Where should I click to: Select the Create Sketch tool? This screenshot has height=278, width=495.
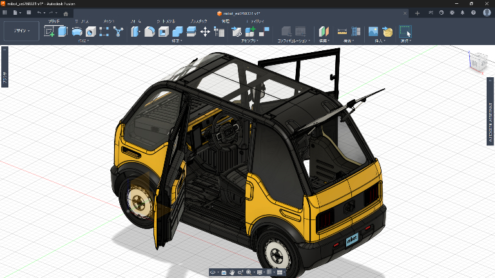(x=49, y=32)
